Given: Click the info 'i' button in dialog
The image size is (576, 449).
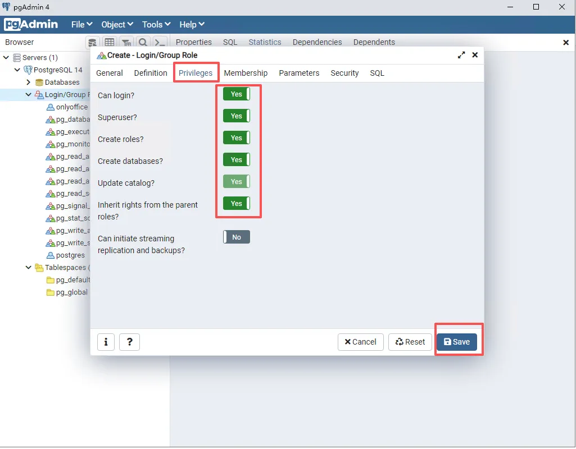Looking at the screenshot, I should (x=106, y=342).
